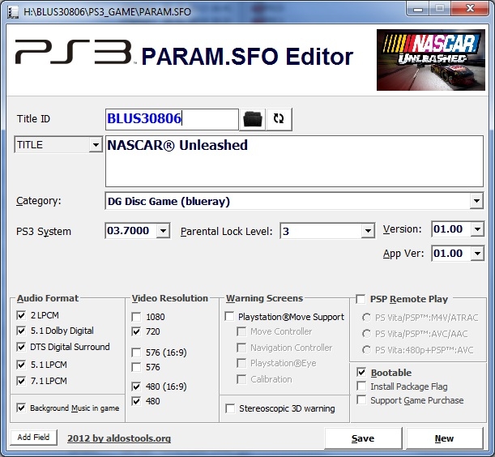Toggle Background Music in game checkbox
Image resolution: width=495 pixels, height=457 pixels.
(21, 408)
